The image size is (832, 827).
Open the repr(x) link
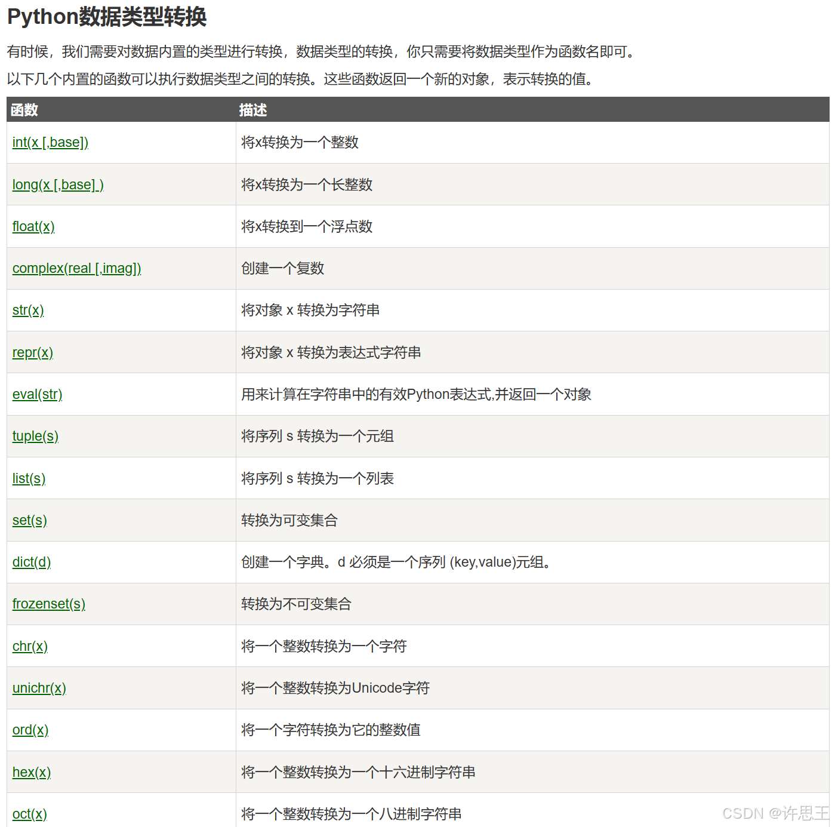point(33,352)
